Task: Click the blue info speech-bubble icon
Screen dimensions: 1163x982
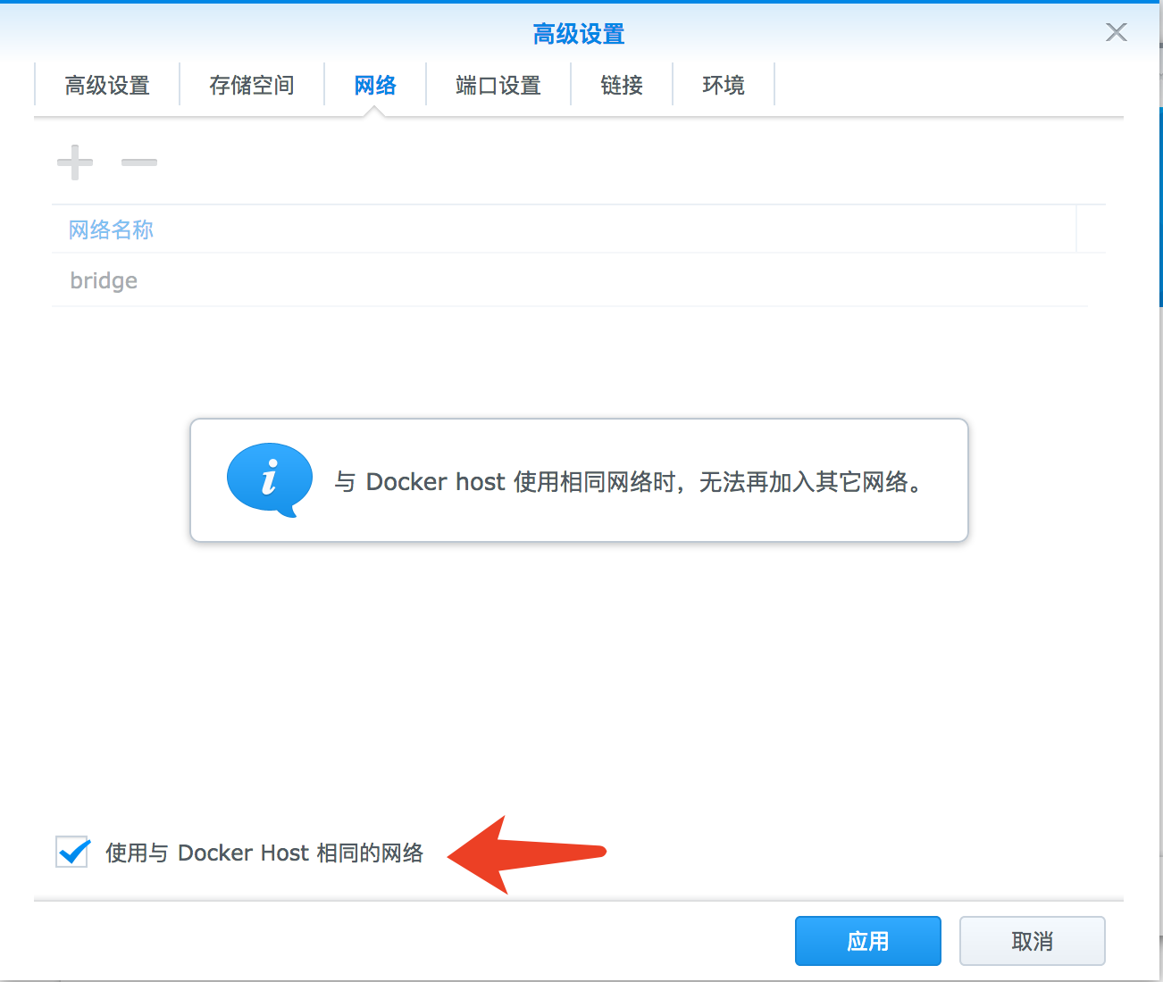Action: [x=268, y=479]
